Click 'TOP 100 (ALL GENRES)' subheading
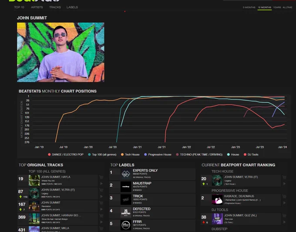Screen dimensions: 296x232 [x=47, y=171]
